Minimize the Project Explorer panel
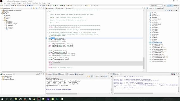The height and width of the screenshot is (101, 180). (41, 8)
